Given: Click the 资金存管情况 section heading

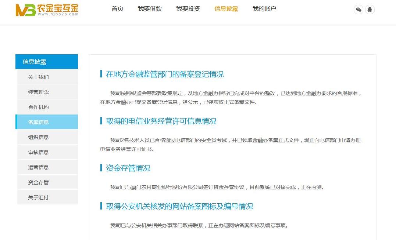Looking at the screenshot, I should (128, 168).
